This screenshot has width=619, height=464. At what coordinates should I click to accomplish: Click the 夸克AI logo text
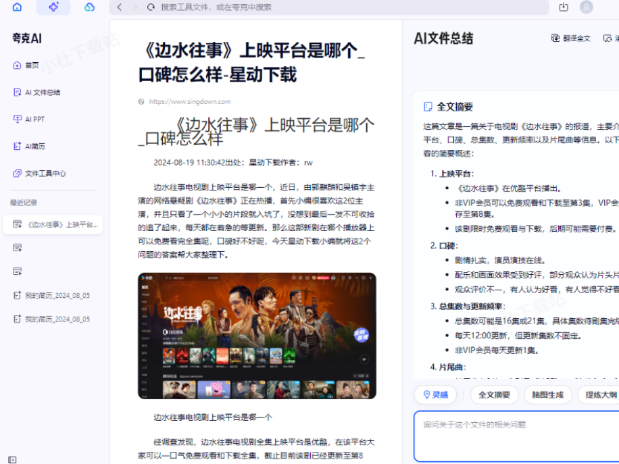(x=27, y=38)
